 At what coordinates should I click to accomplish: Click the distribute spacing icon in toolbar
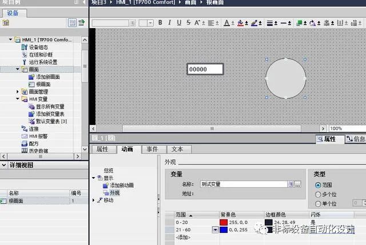340,23
